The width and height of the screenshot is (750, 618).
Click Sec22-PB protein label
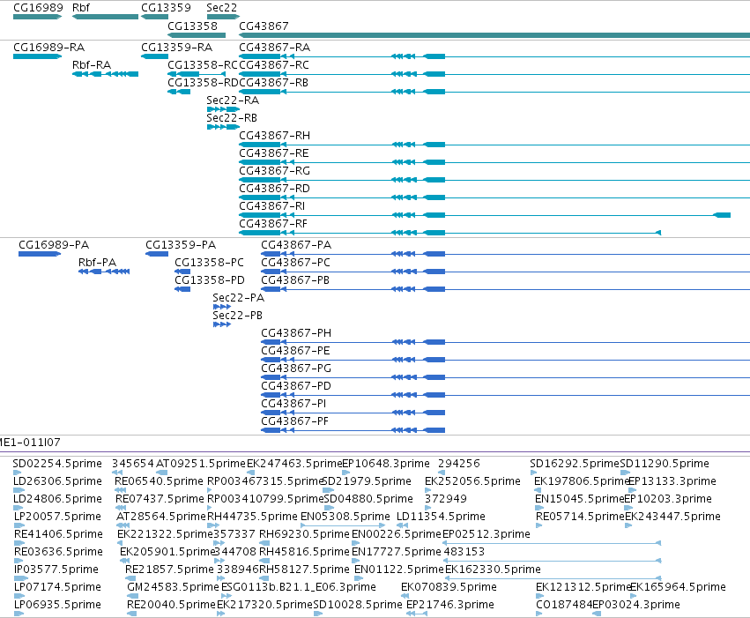238,316
